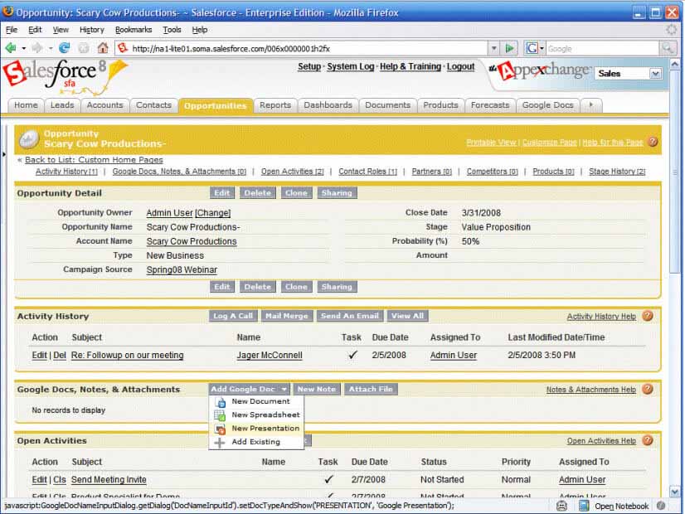The height and width of the screenshot is (514, 685).
Task: Click the help icon in Opportunity header
Action: coord(653,142)
